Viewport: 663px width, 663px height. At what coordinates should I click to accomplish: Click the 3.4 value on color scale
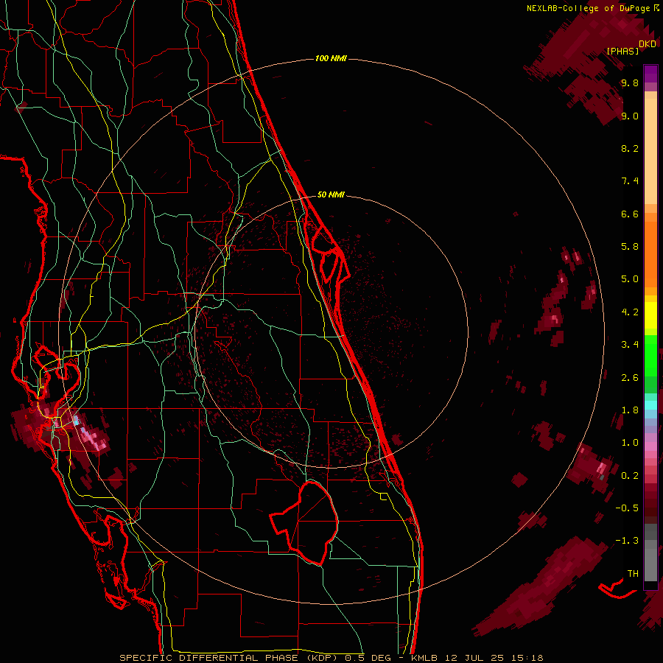(630, 345)
